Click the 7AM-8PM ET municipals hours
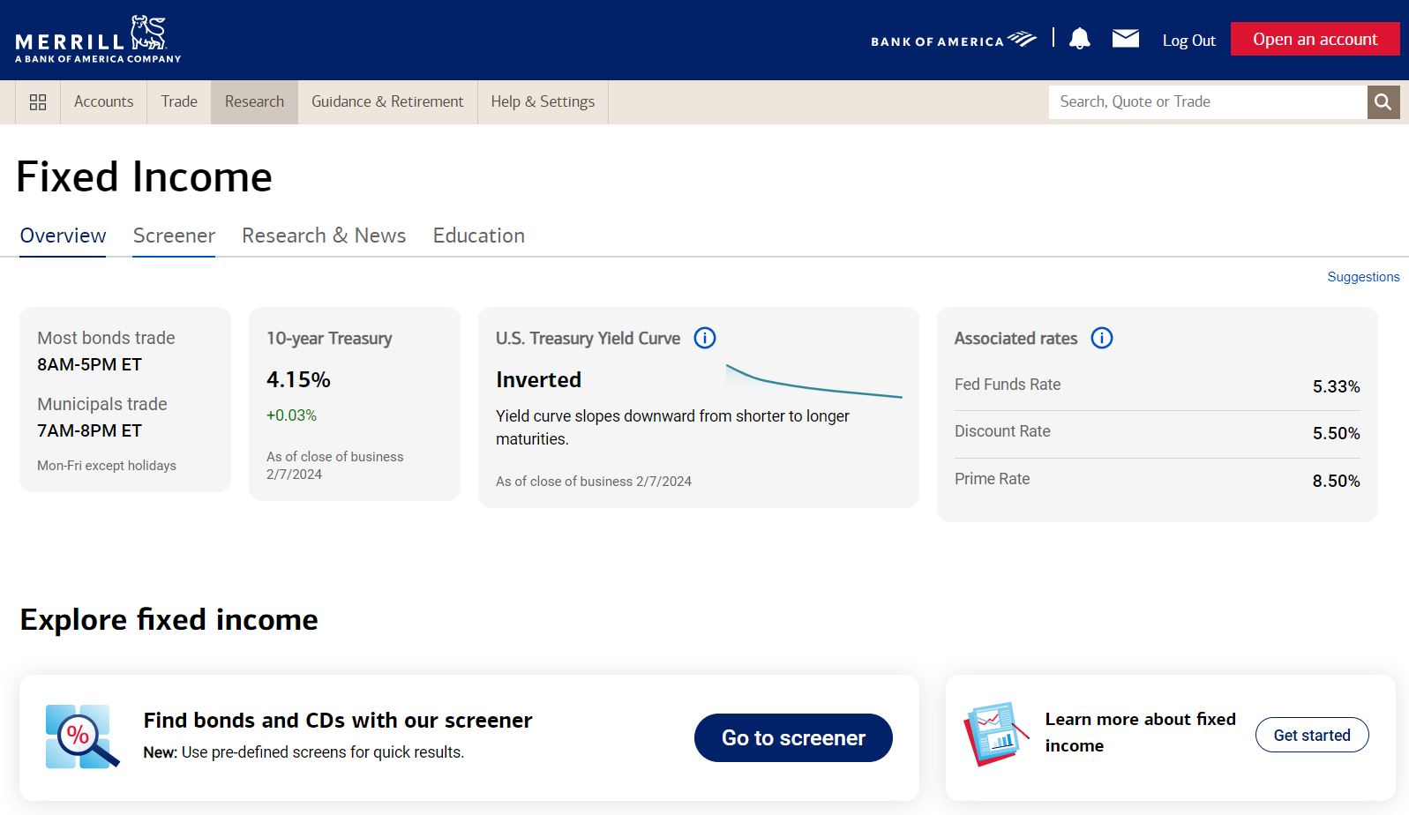The image size is (1409, 815). [x=89, y=430]
